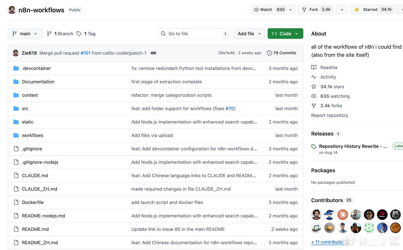This screenshot has height=250, width=403.
Task: Open the Add file dropdown
Action: tap(249, 33)
